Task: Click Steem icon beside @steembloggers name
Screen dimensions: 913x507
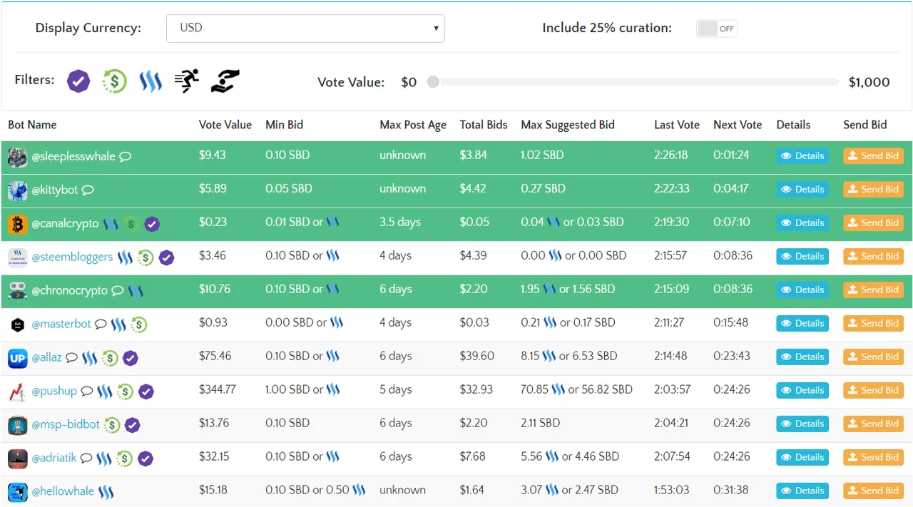Action: tap(125, 257)
